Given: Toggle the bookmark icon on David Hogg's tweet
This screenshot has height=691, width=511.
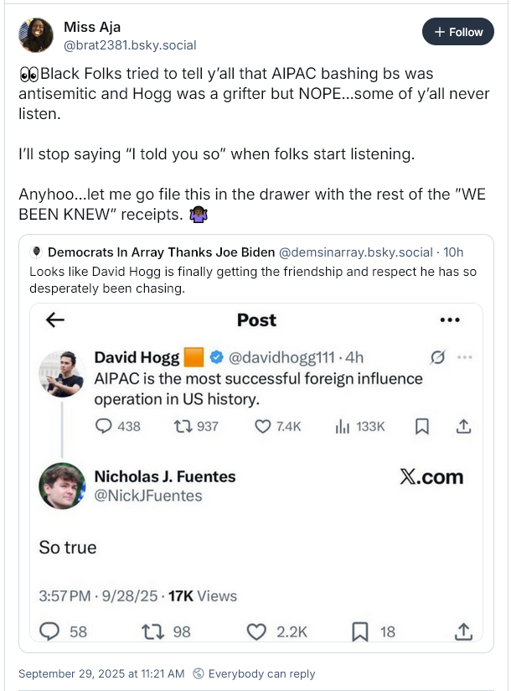Looking at the screenshot, I should (x=422, y=426).
